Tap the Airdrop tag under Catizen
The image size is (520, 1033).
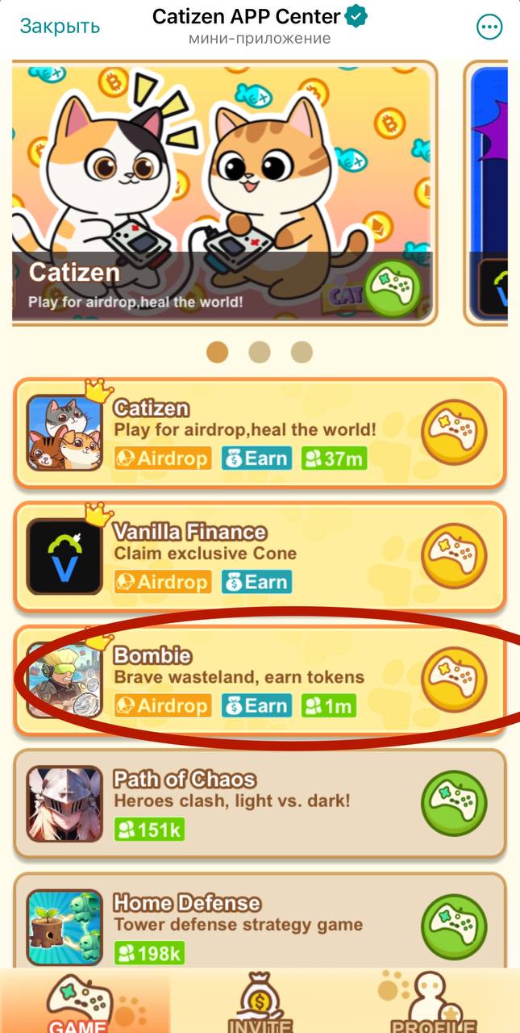pyautogui.click(x=163, y=458)
